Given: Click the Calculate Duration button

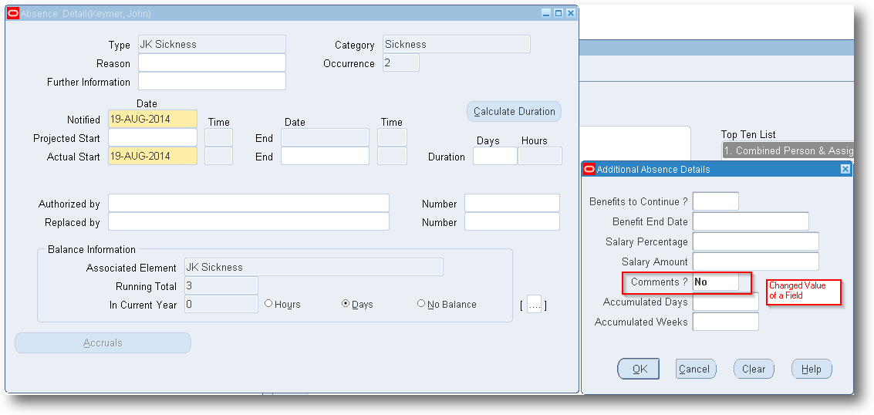Looking at the screenshot, I should (514, 111).
